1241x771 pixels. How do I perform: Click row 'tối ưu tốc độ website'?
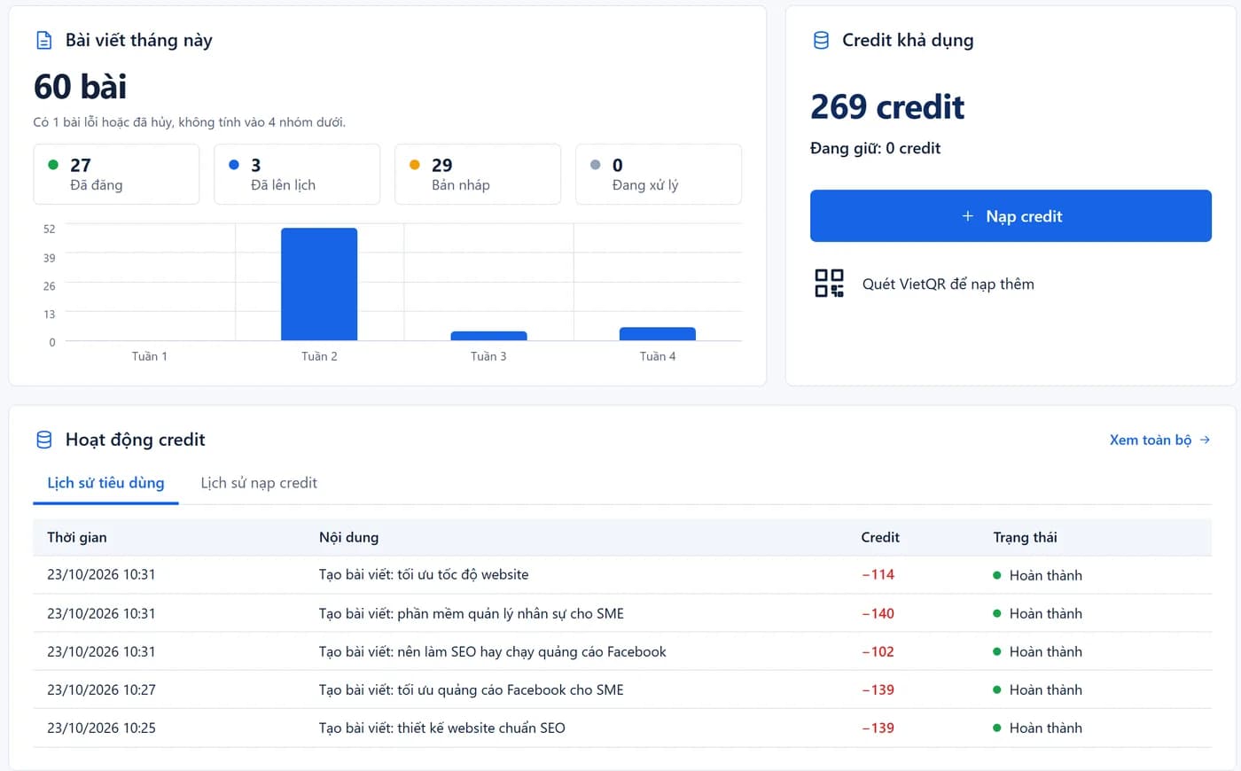click(622, 575)
